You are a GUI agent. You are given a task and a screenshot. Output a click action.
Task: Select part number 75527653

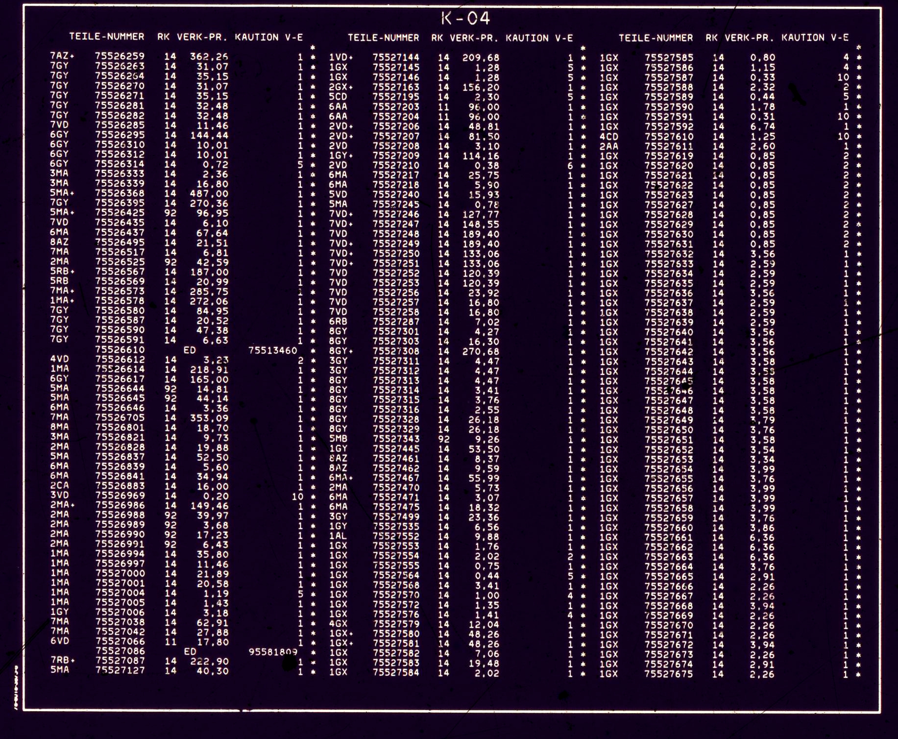[669, 459]
